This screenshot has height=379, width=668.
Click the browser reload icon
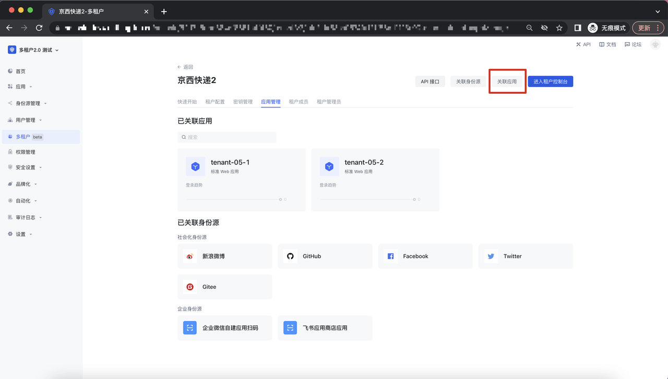point(39,28)
